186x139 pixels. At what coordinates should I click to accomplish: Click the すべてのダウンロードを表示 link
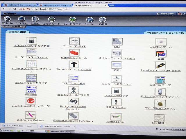click(172, 129)
